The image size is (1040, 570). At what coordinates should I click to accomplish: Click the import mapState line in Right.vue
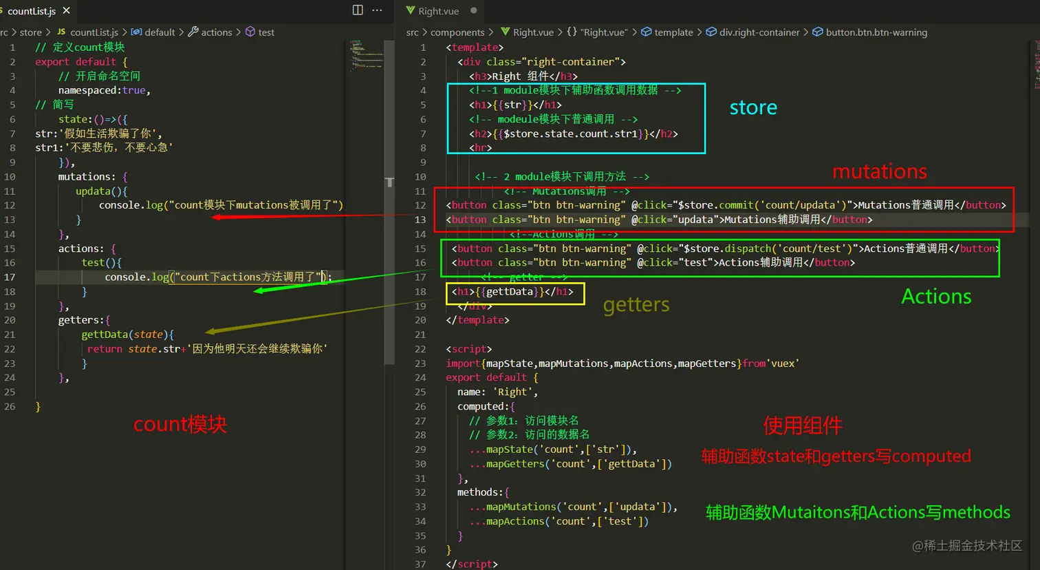click(x=622, y=363)
